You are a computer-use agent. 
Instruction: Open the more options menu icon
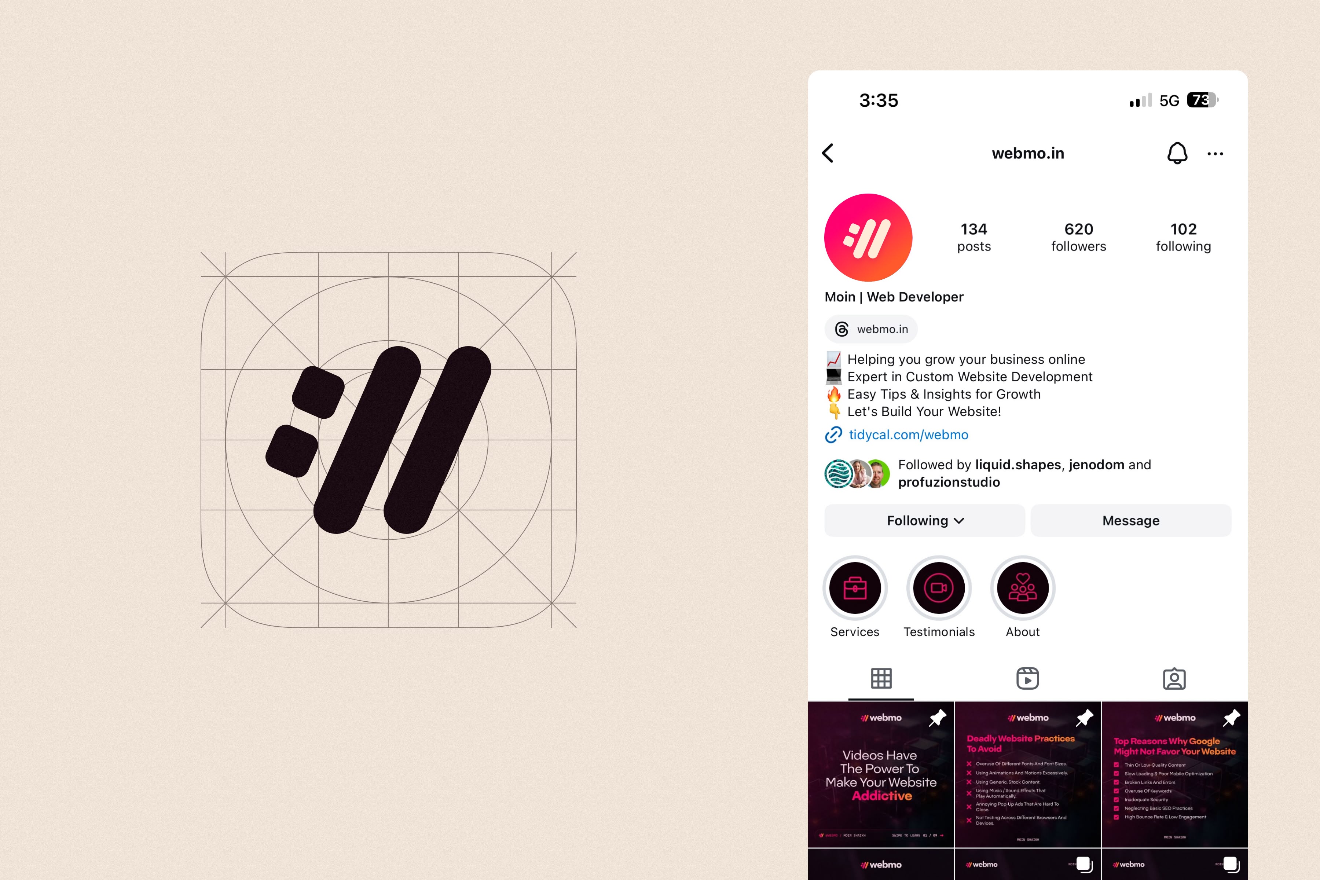[1216, 153]
